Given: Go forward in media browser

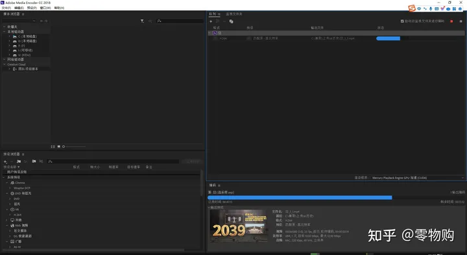Looking at the screenshot, I should (x=46, y=21).
